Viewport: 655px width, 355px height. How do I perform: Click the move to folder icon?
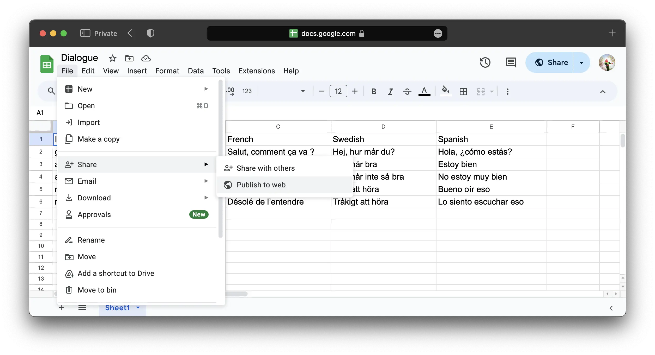tap(129, 58)
